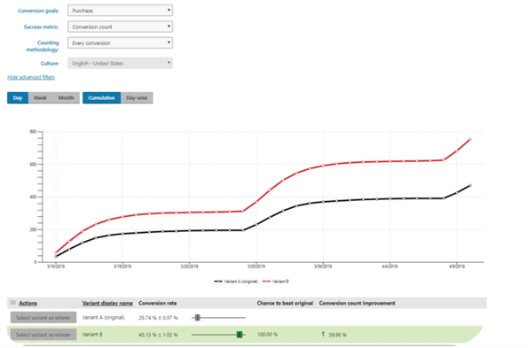The image size is (528, 348).
Task: Click the upward improvement arrow icon
Action: pyautogui.click(x=323, y=334)
